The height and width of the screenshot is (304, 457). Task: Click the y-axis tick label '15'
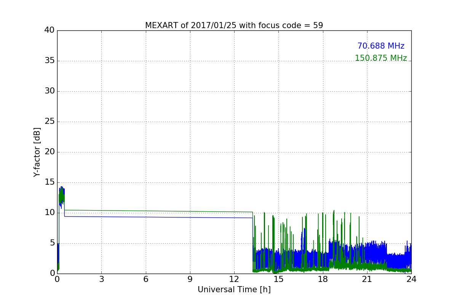click(x=50, y=182)
